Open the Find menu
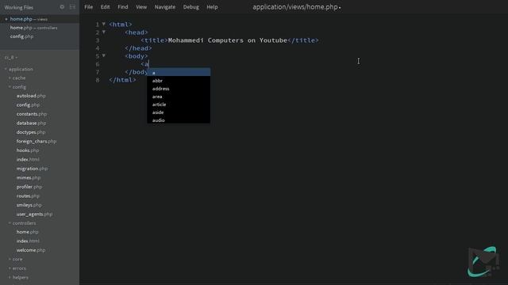The height and width of the screenshot is (285, 508). tap(123, 7)
